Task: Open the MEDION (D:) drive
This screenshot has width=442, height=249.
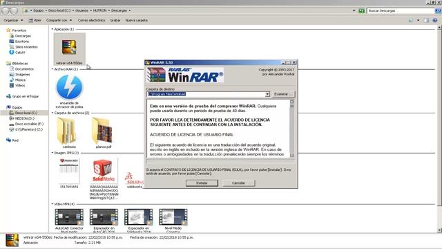Action: [x=22, y=118]
